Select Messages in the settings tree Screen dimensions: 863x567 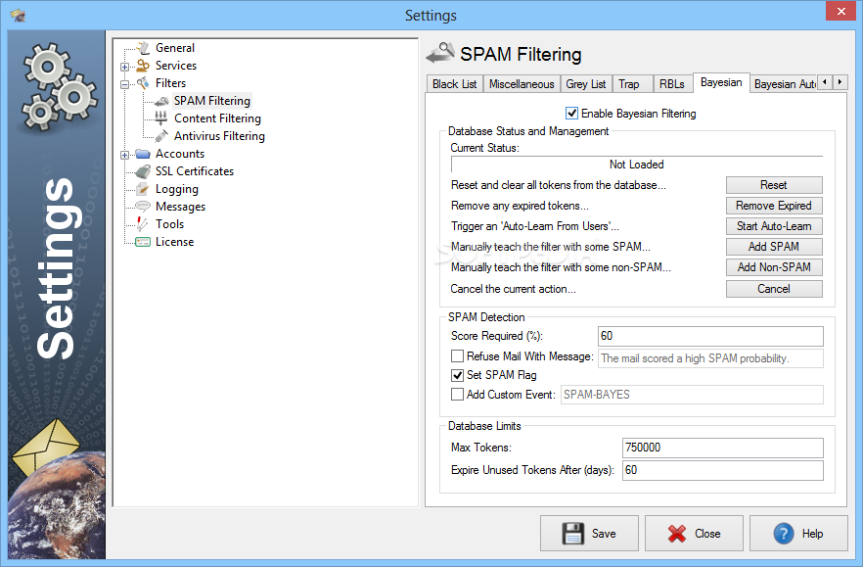(180, 207)
